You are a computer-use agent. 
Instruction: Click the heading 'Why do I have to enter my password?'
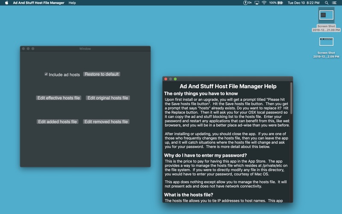pyautogui.click(x=206, y=155)
